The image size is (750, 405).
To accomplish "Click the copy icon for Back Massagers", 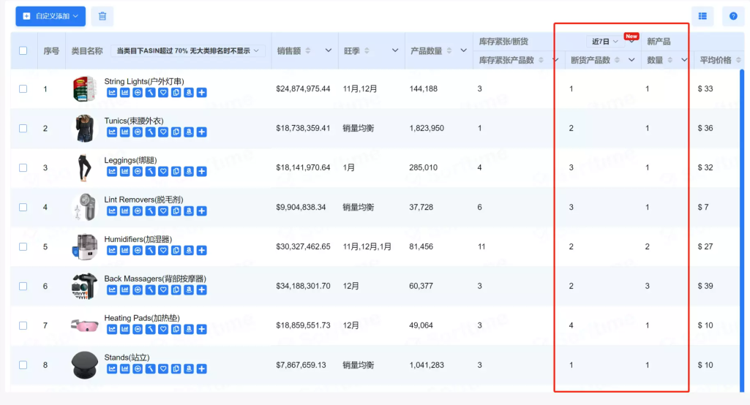I will (176, 290).
